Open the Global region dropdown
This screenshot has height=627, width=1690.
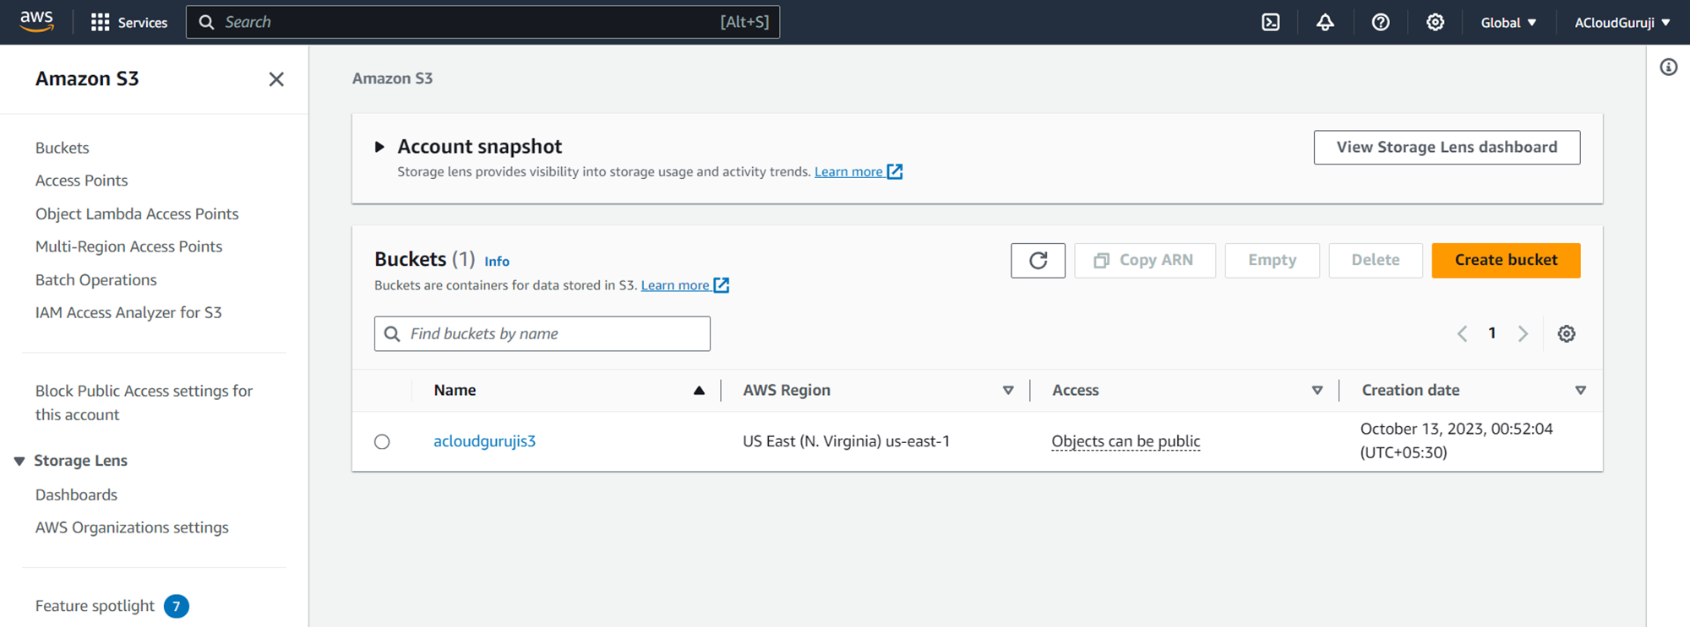tap(1507, 23)
